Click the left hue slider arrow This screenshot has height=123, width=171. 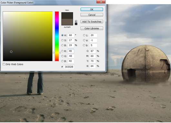[54, 53]
